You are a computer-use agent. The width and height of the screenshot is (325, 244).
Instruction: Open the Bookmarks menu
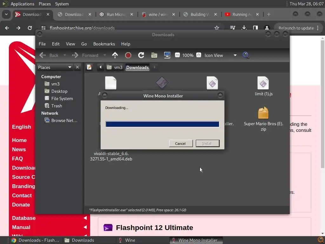pos(104,44)
